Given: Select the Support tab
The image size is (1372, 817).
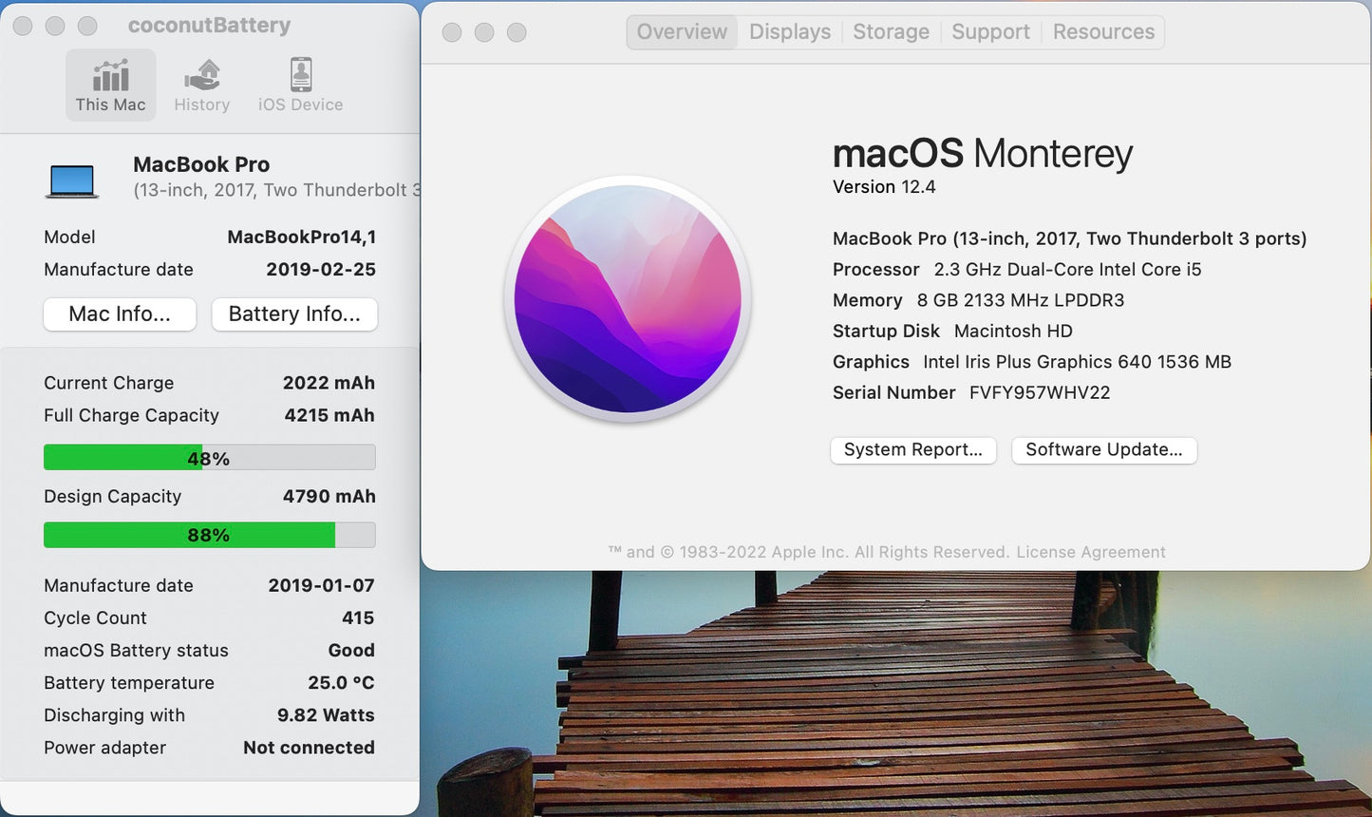Looking at the screenshot, I should click(990, 31).
